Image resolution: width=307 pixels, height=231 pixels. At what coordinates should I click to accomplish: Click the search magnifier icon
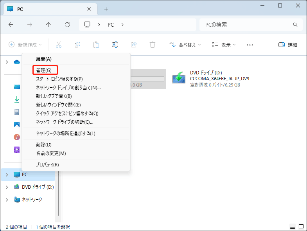point(295,25)
